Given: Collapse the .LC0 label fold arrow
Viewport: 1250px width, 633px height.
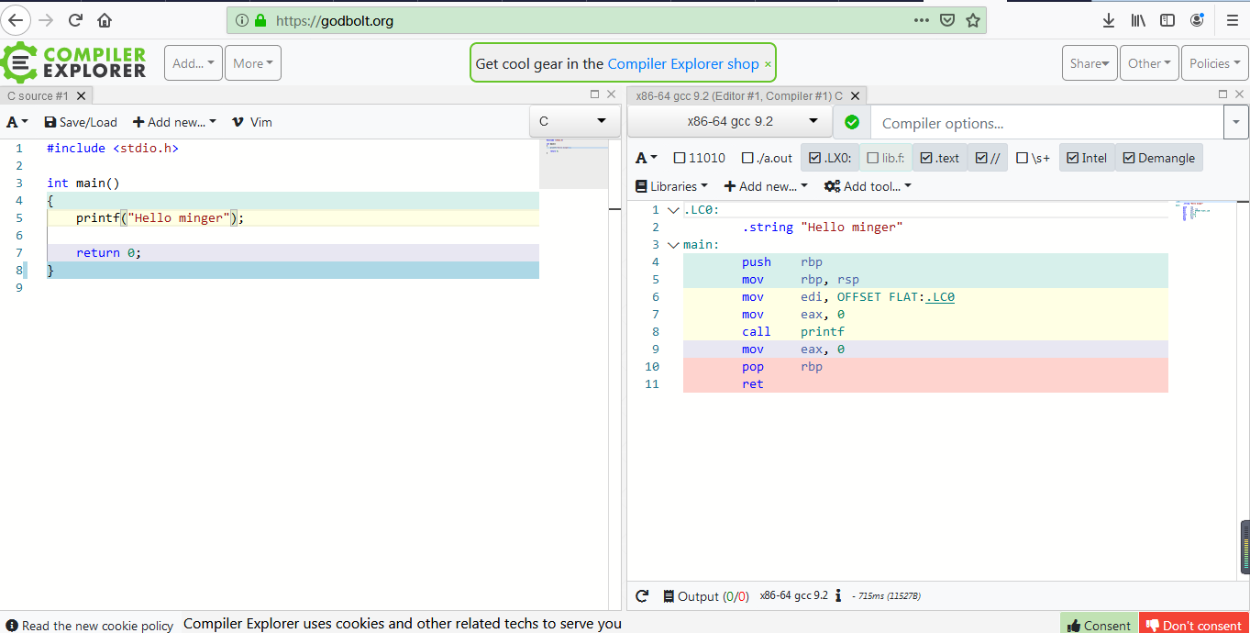Looking at the screenshot, I should tap(674, 210).
